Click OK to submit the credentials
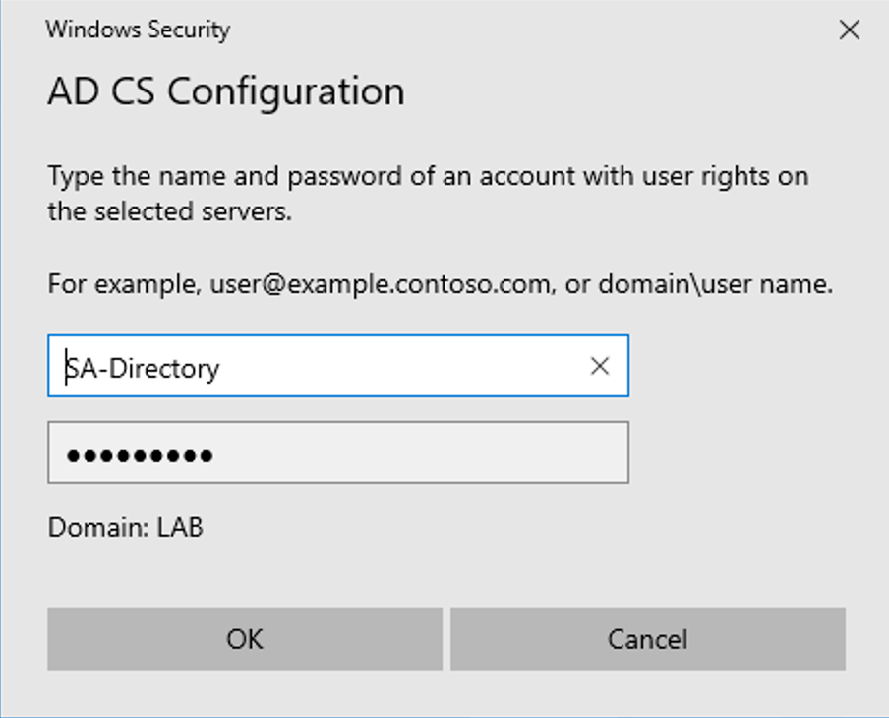Screen dimensions: 889x718 (244, 639)
